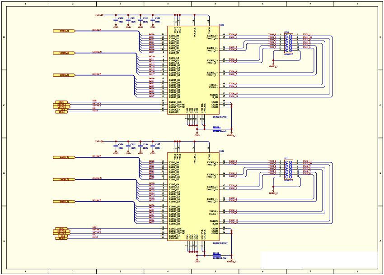
Task: Click the HDR2X7 connector symbol J150
Action: pos(289,43)
